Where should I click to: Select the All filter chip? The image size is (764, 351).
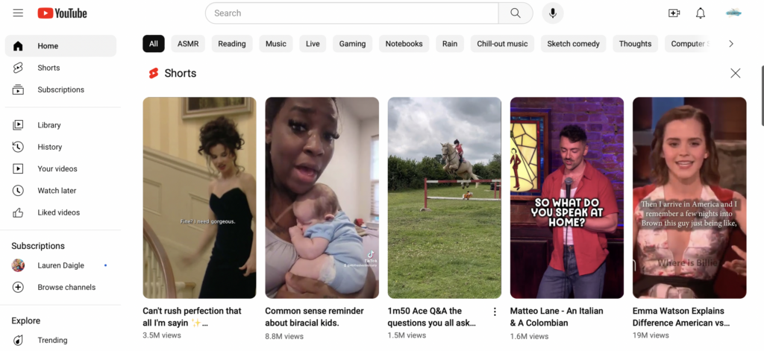tap(154, 44)
